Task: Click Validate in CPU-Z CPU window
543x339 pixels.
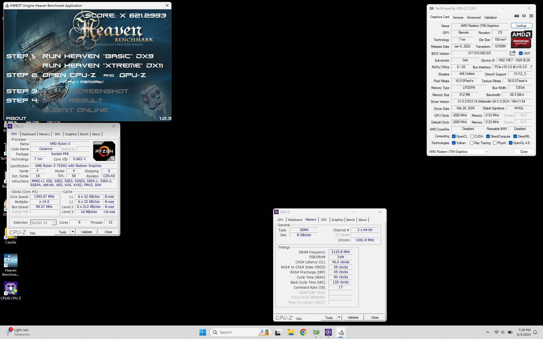Action: (87, 232)
